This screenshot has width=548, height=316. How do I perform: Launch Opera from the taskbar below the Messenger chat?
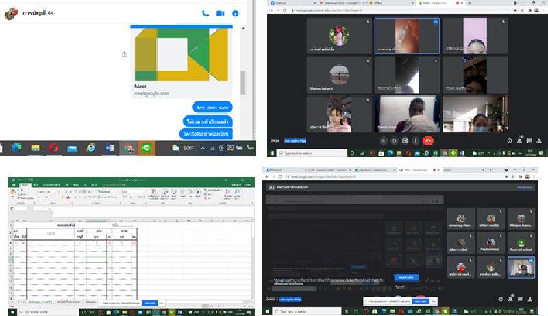click(x=53, y=147)
